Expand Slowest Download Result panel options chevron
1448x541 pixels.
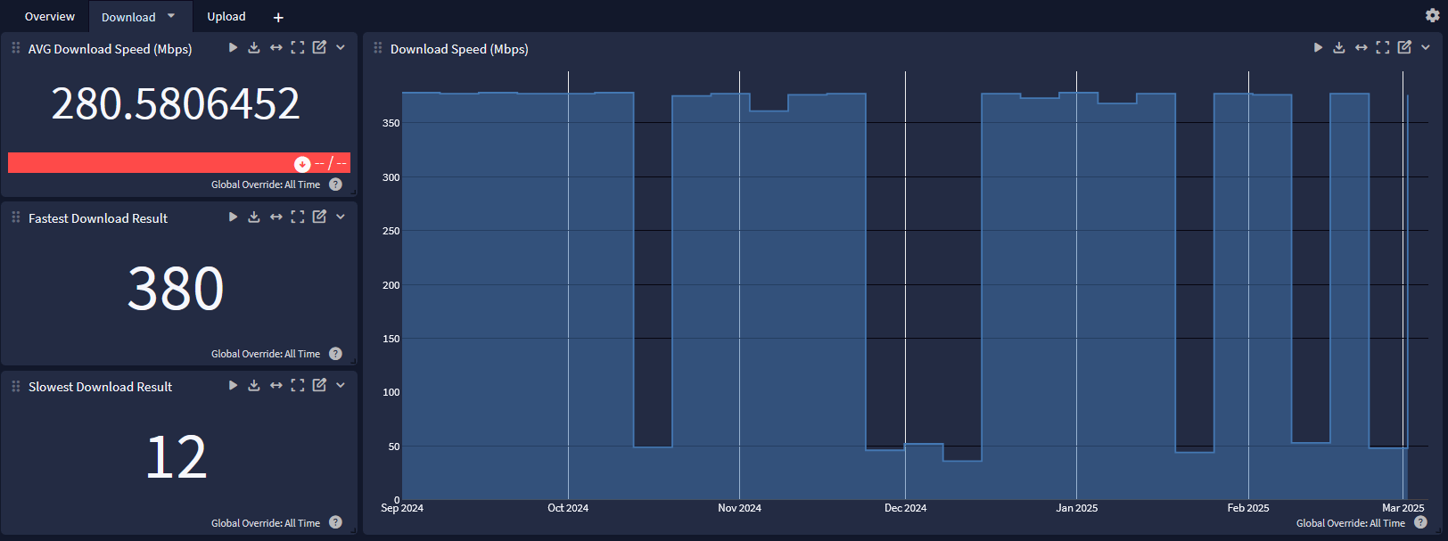pos(341,385)
